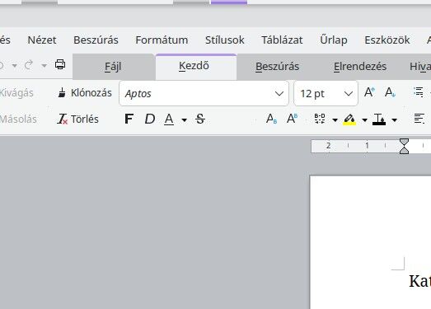Apply superscript formatting icon
This screenshot has width=431, height=309.
[x=292, y=119]
